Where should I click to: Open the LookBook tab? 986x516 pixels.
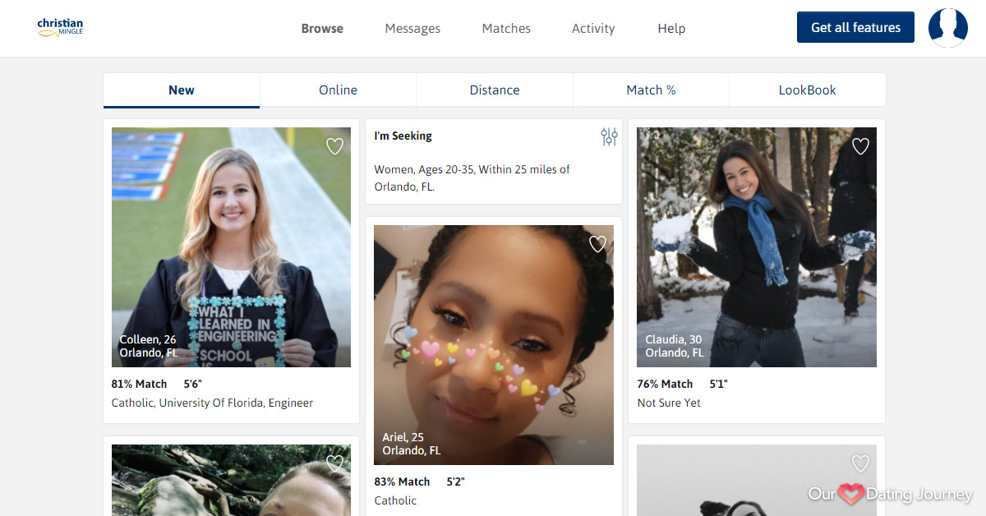(808, 90)
